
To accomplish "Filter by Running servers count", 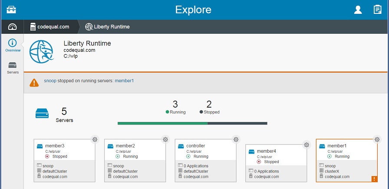I will pyautogui.click(x=175, y=107).
